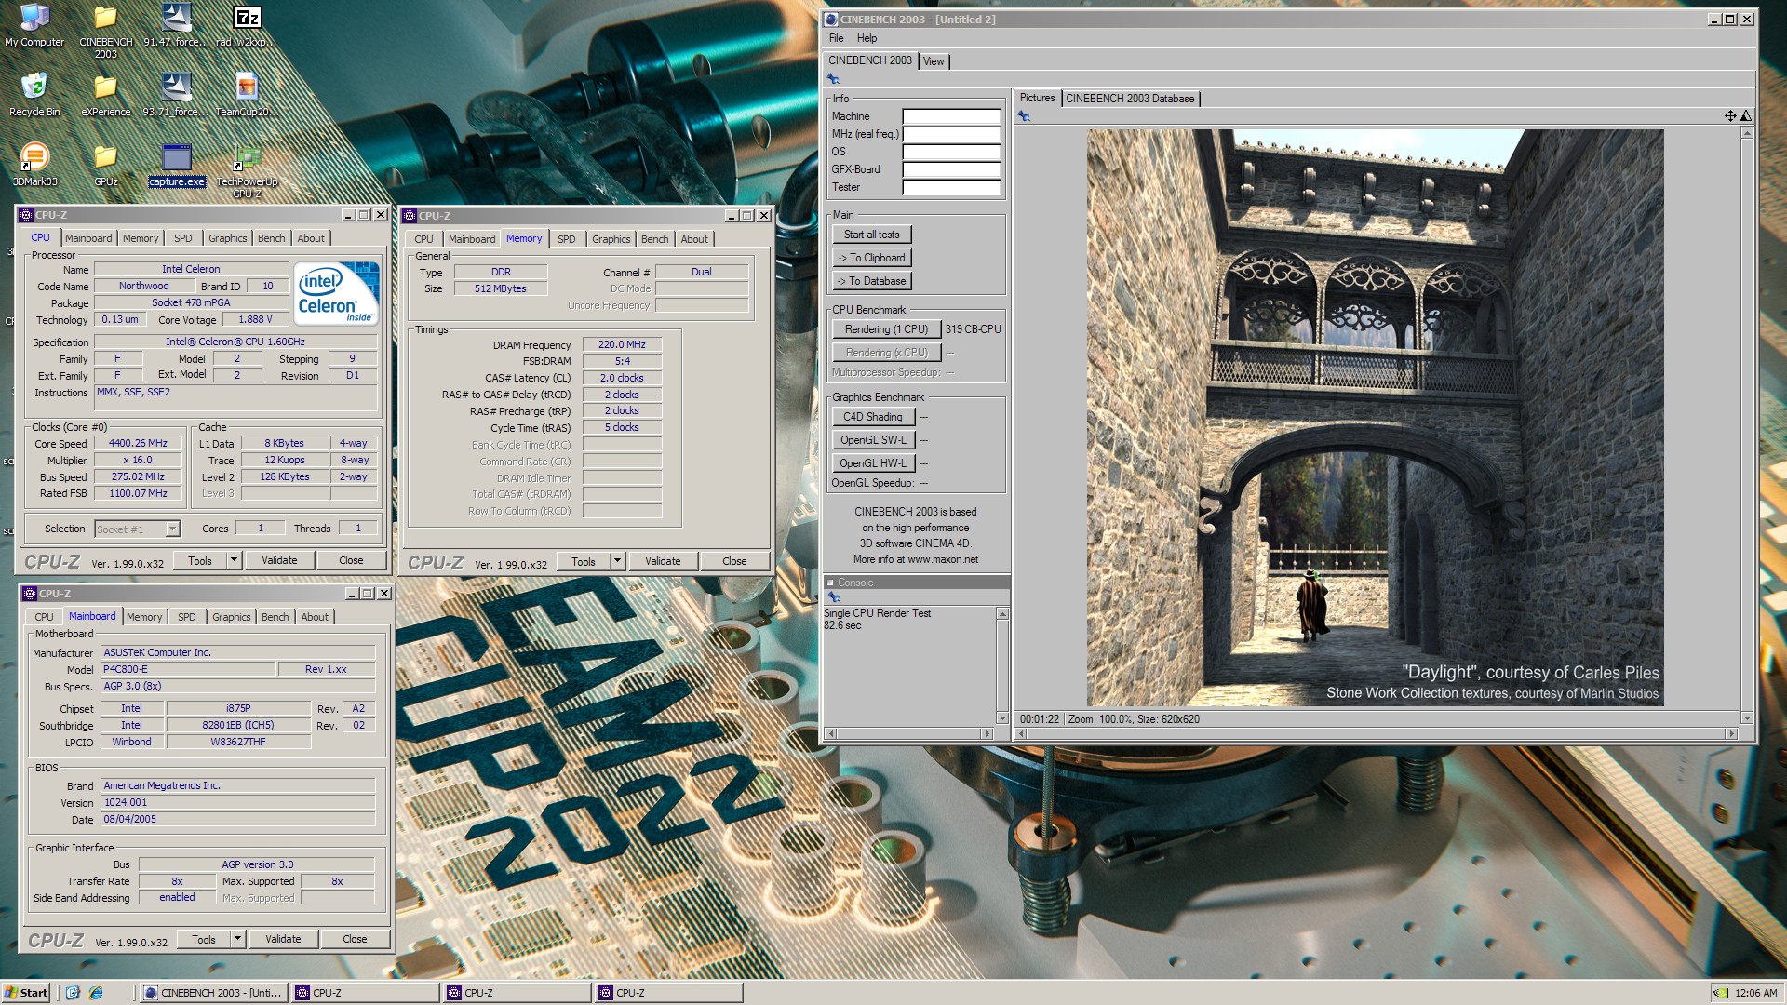Screen dimensions: 1787x1005
Task: Select the 91.47_force desktop icon
Action: [176, 25]
